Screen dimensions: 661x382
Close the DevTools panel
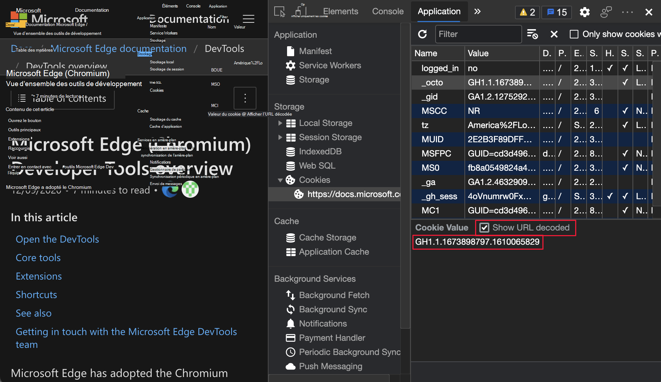point(649,12)
